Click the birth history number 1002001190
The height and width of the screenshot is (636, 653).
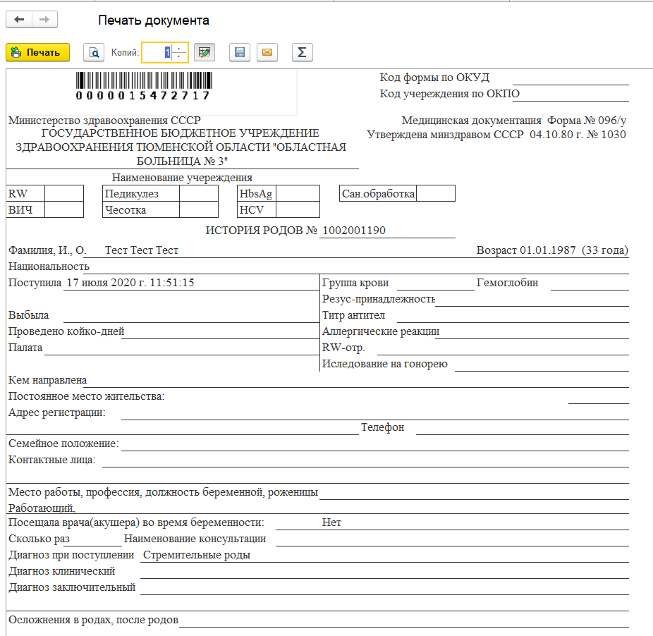(x=353, y=231)
